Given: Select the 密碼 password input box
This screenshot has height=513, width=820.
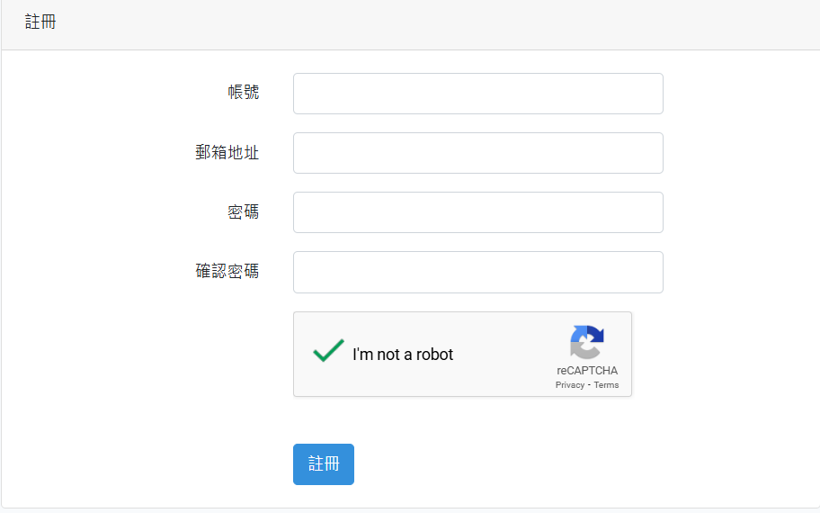Looking at the screenshot, I should [x=478, y=212].
